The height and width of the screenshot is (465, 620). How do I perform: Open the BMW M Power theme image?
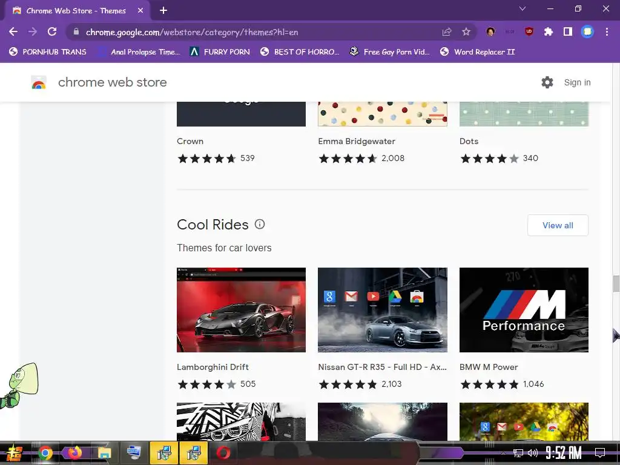click(x=524, y=310)
